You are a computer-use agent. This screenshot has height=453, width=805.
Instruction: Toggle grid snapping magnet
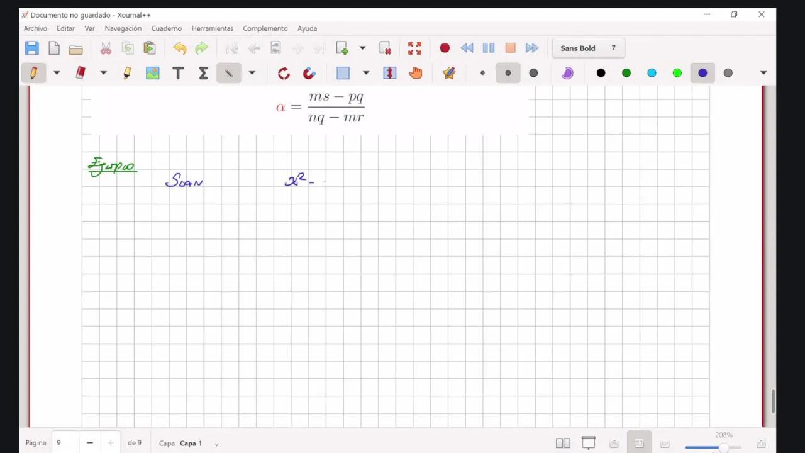309,73
